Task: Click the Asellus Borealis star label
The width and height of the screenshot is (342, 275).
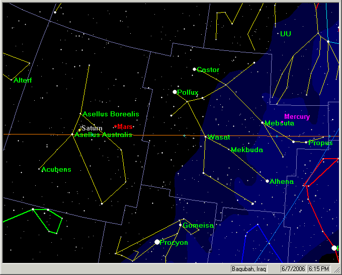Action: pos(111,114)
